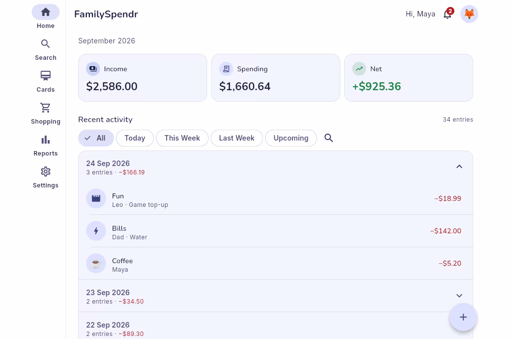Expand the 23 Sep 2026 group
The image size is (511, 339).
(459, 296)
